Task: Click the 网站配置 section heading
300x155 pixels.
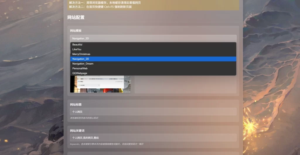Action: click(x=76, y=18)
